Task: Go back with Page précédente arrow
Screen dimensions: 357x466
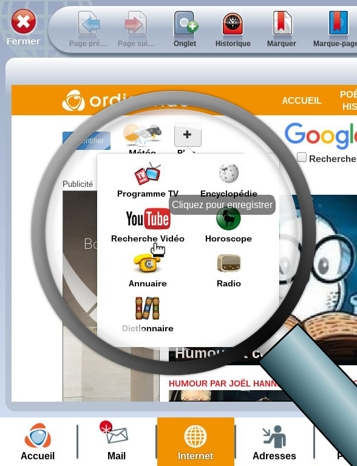Action: (x=88, y=29)
